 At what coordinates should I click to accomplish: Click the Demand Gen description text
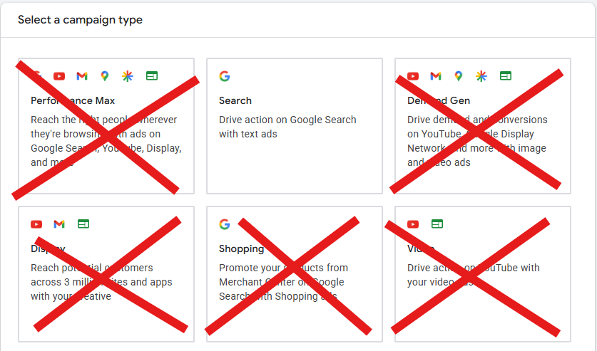coord(477,141)
